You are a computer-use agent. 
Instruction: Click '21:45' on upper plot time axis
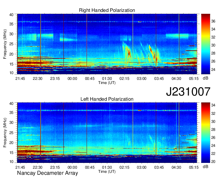[20, 79]
